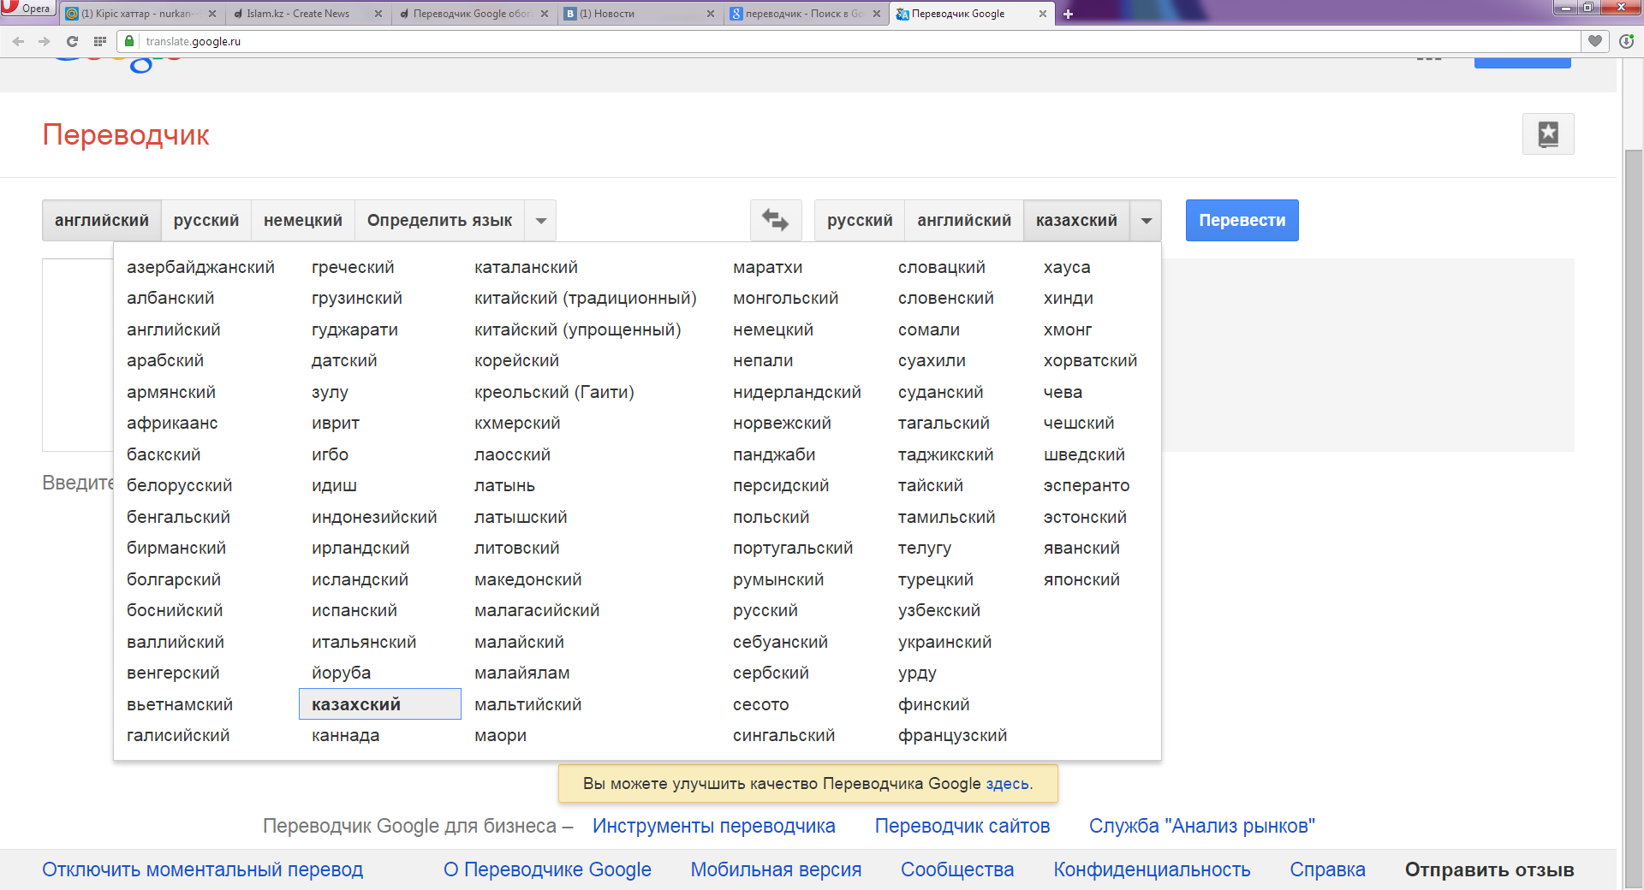The height and width of the screenshot is (890, 1644).
Task: Open a new tab with the plus icon
Action: (x=1068, y=14)
